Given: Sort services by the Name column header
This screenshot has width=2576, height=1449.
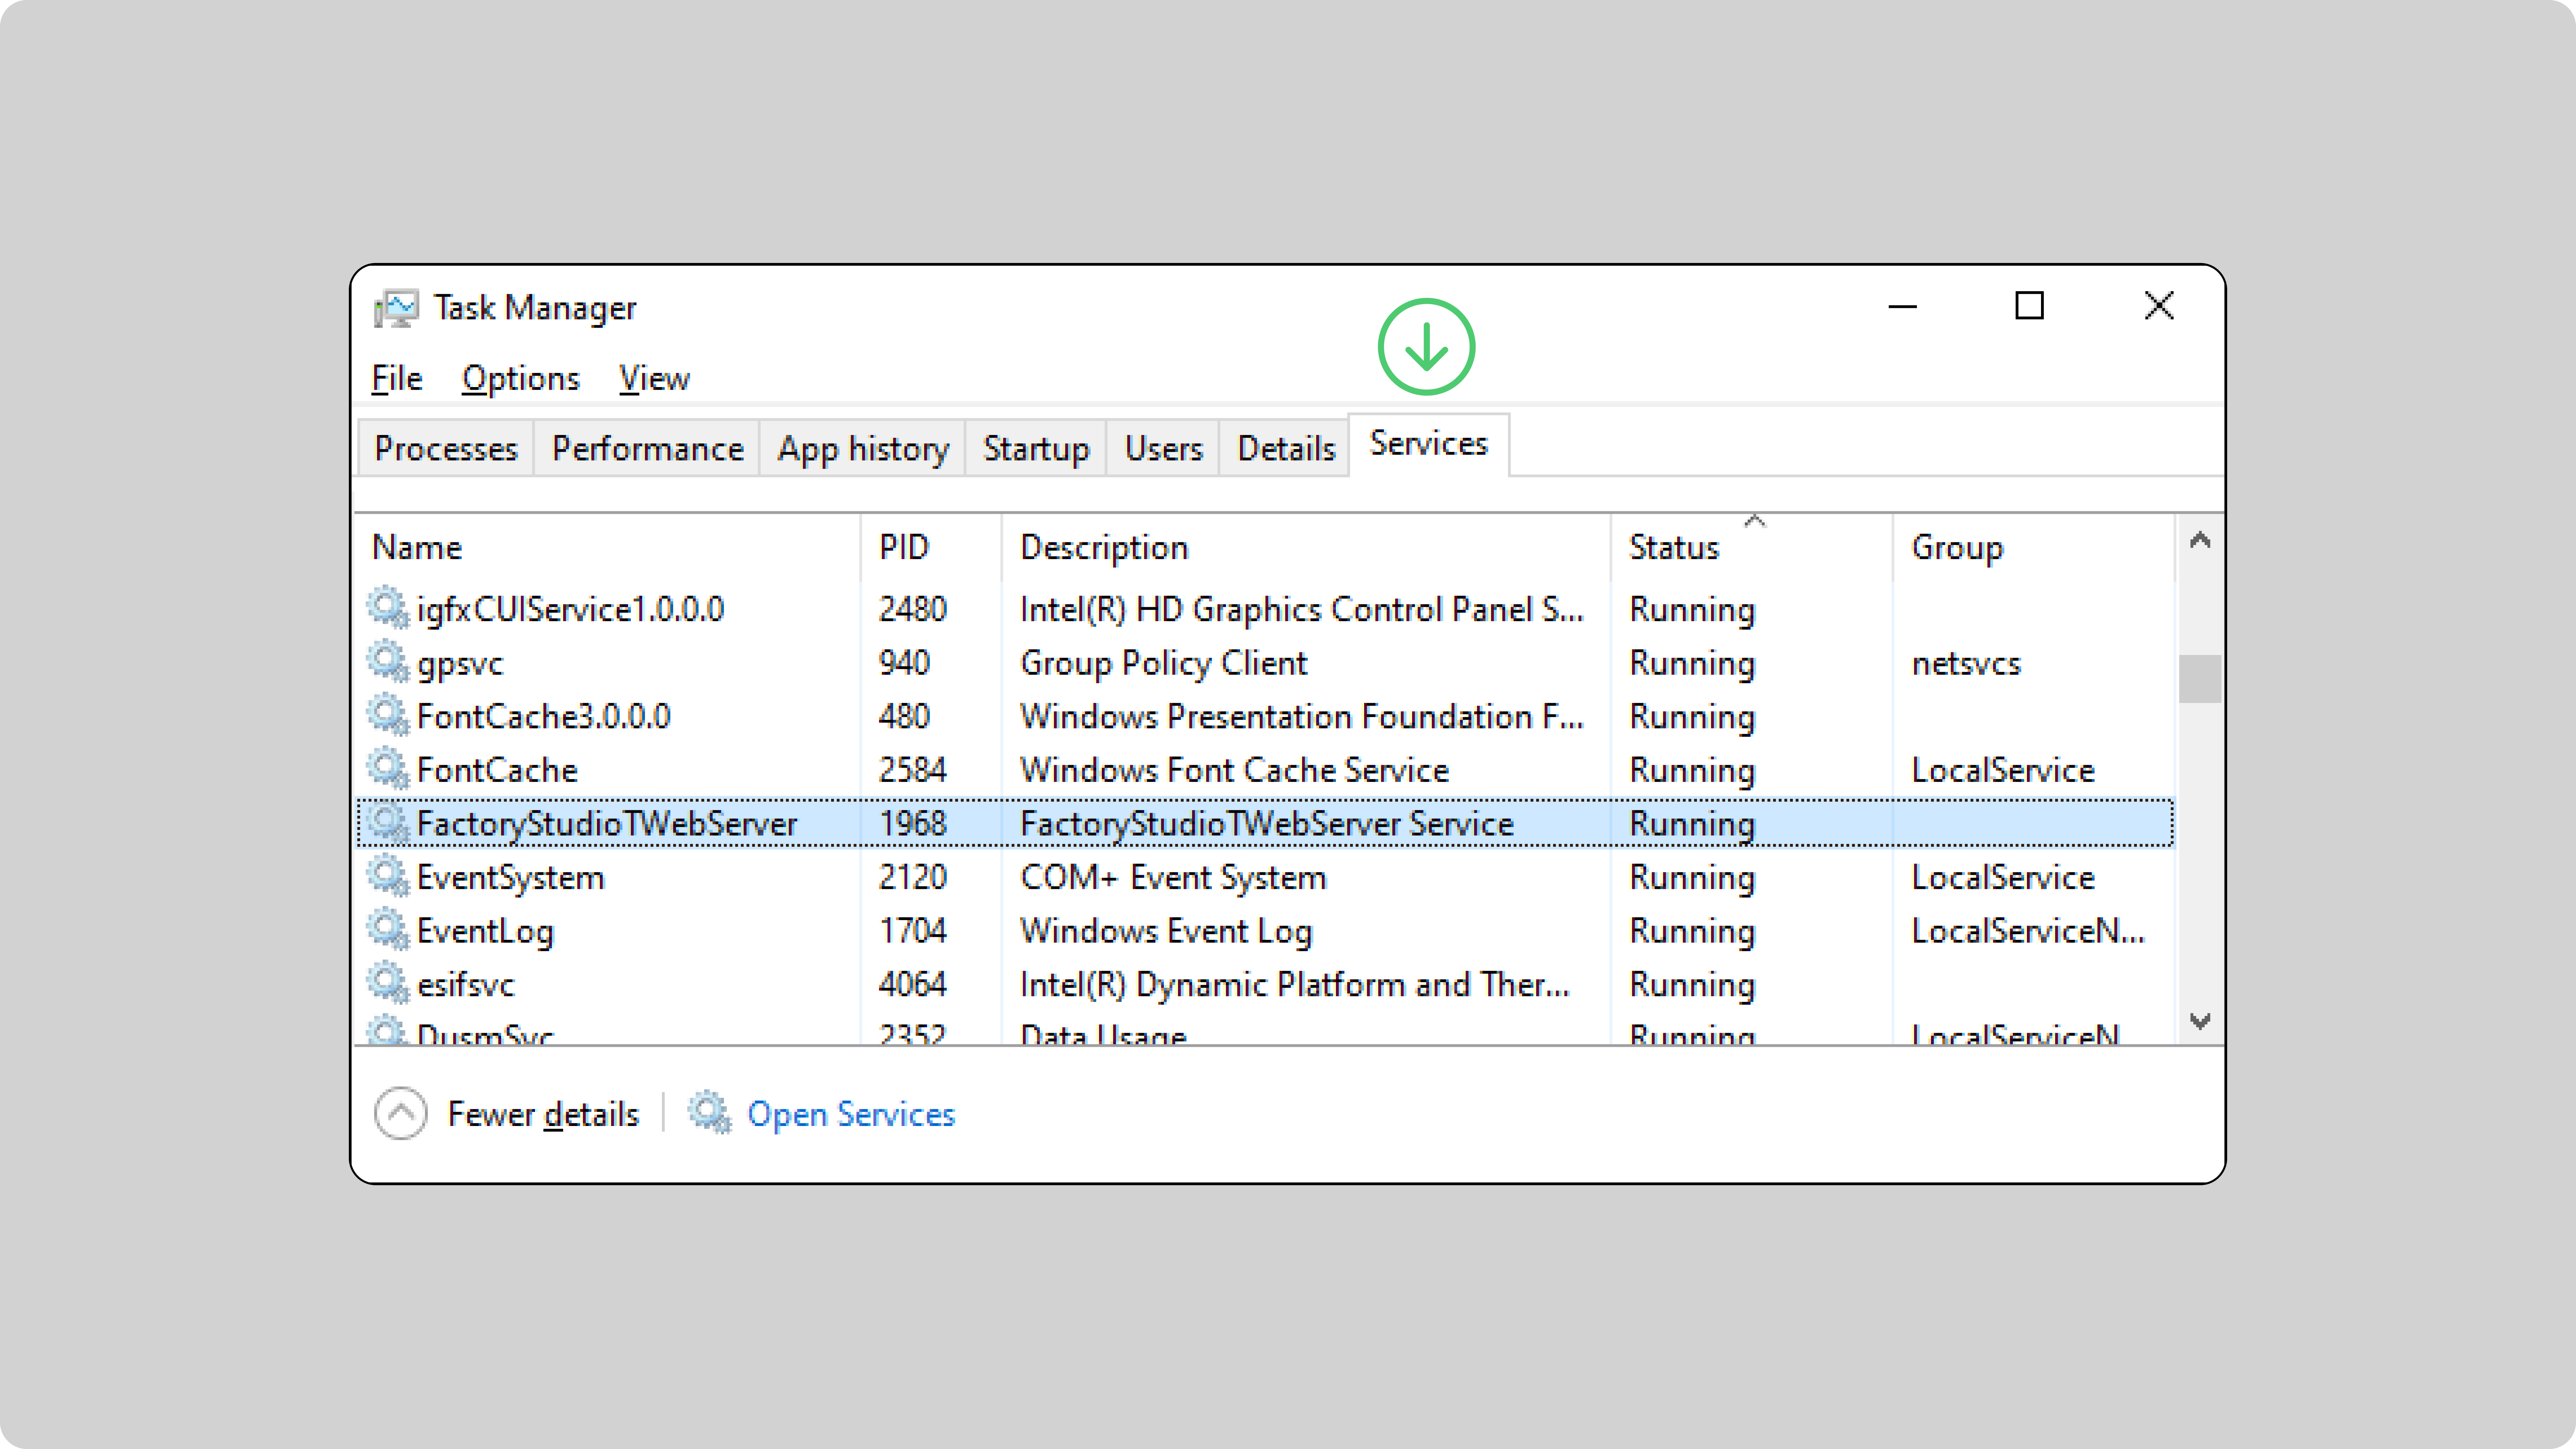Looking at the screenshot, I should click(607, 547).
